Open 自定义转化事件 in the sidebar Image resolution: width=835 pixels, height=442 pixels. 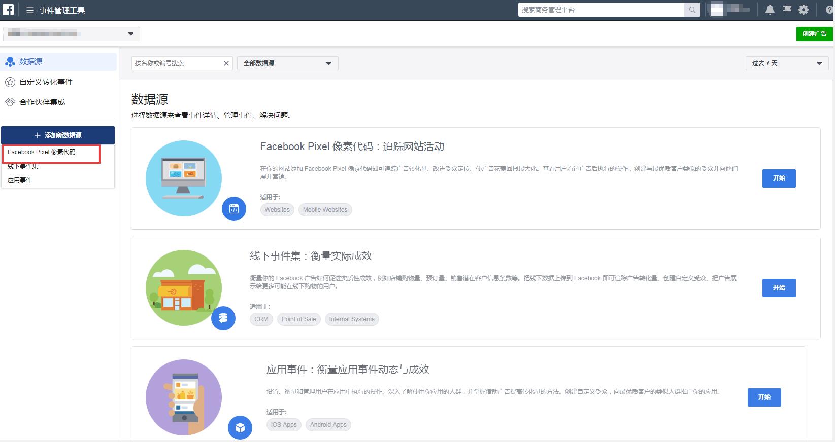pyautogui.click(x=59, y=82)
